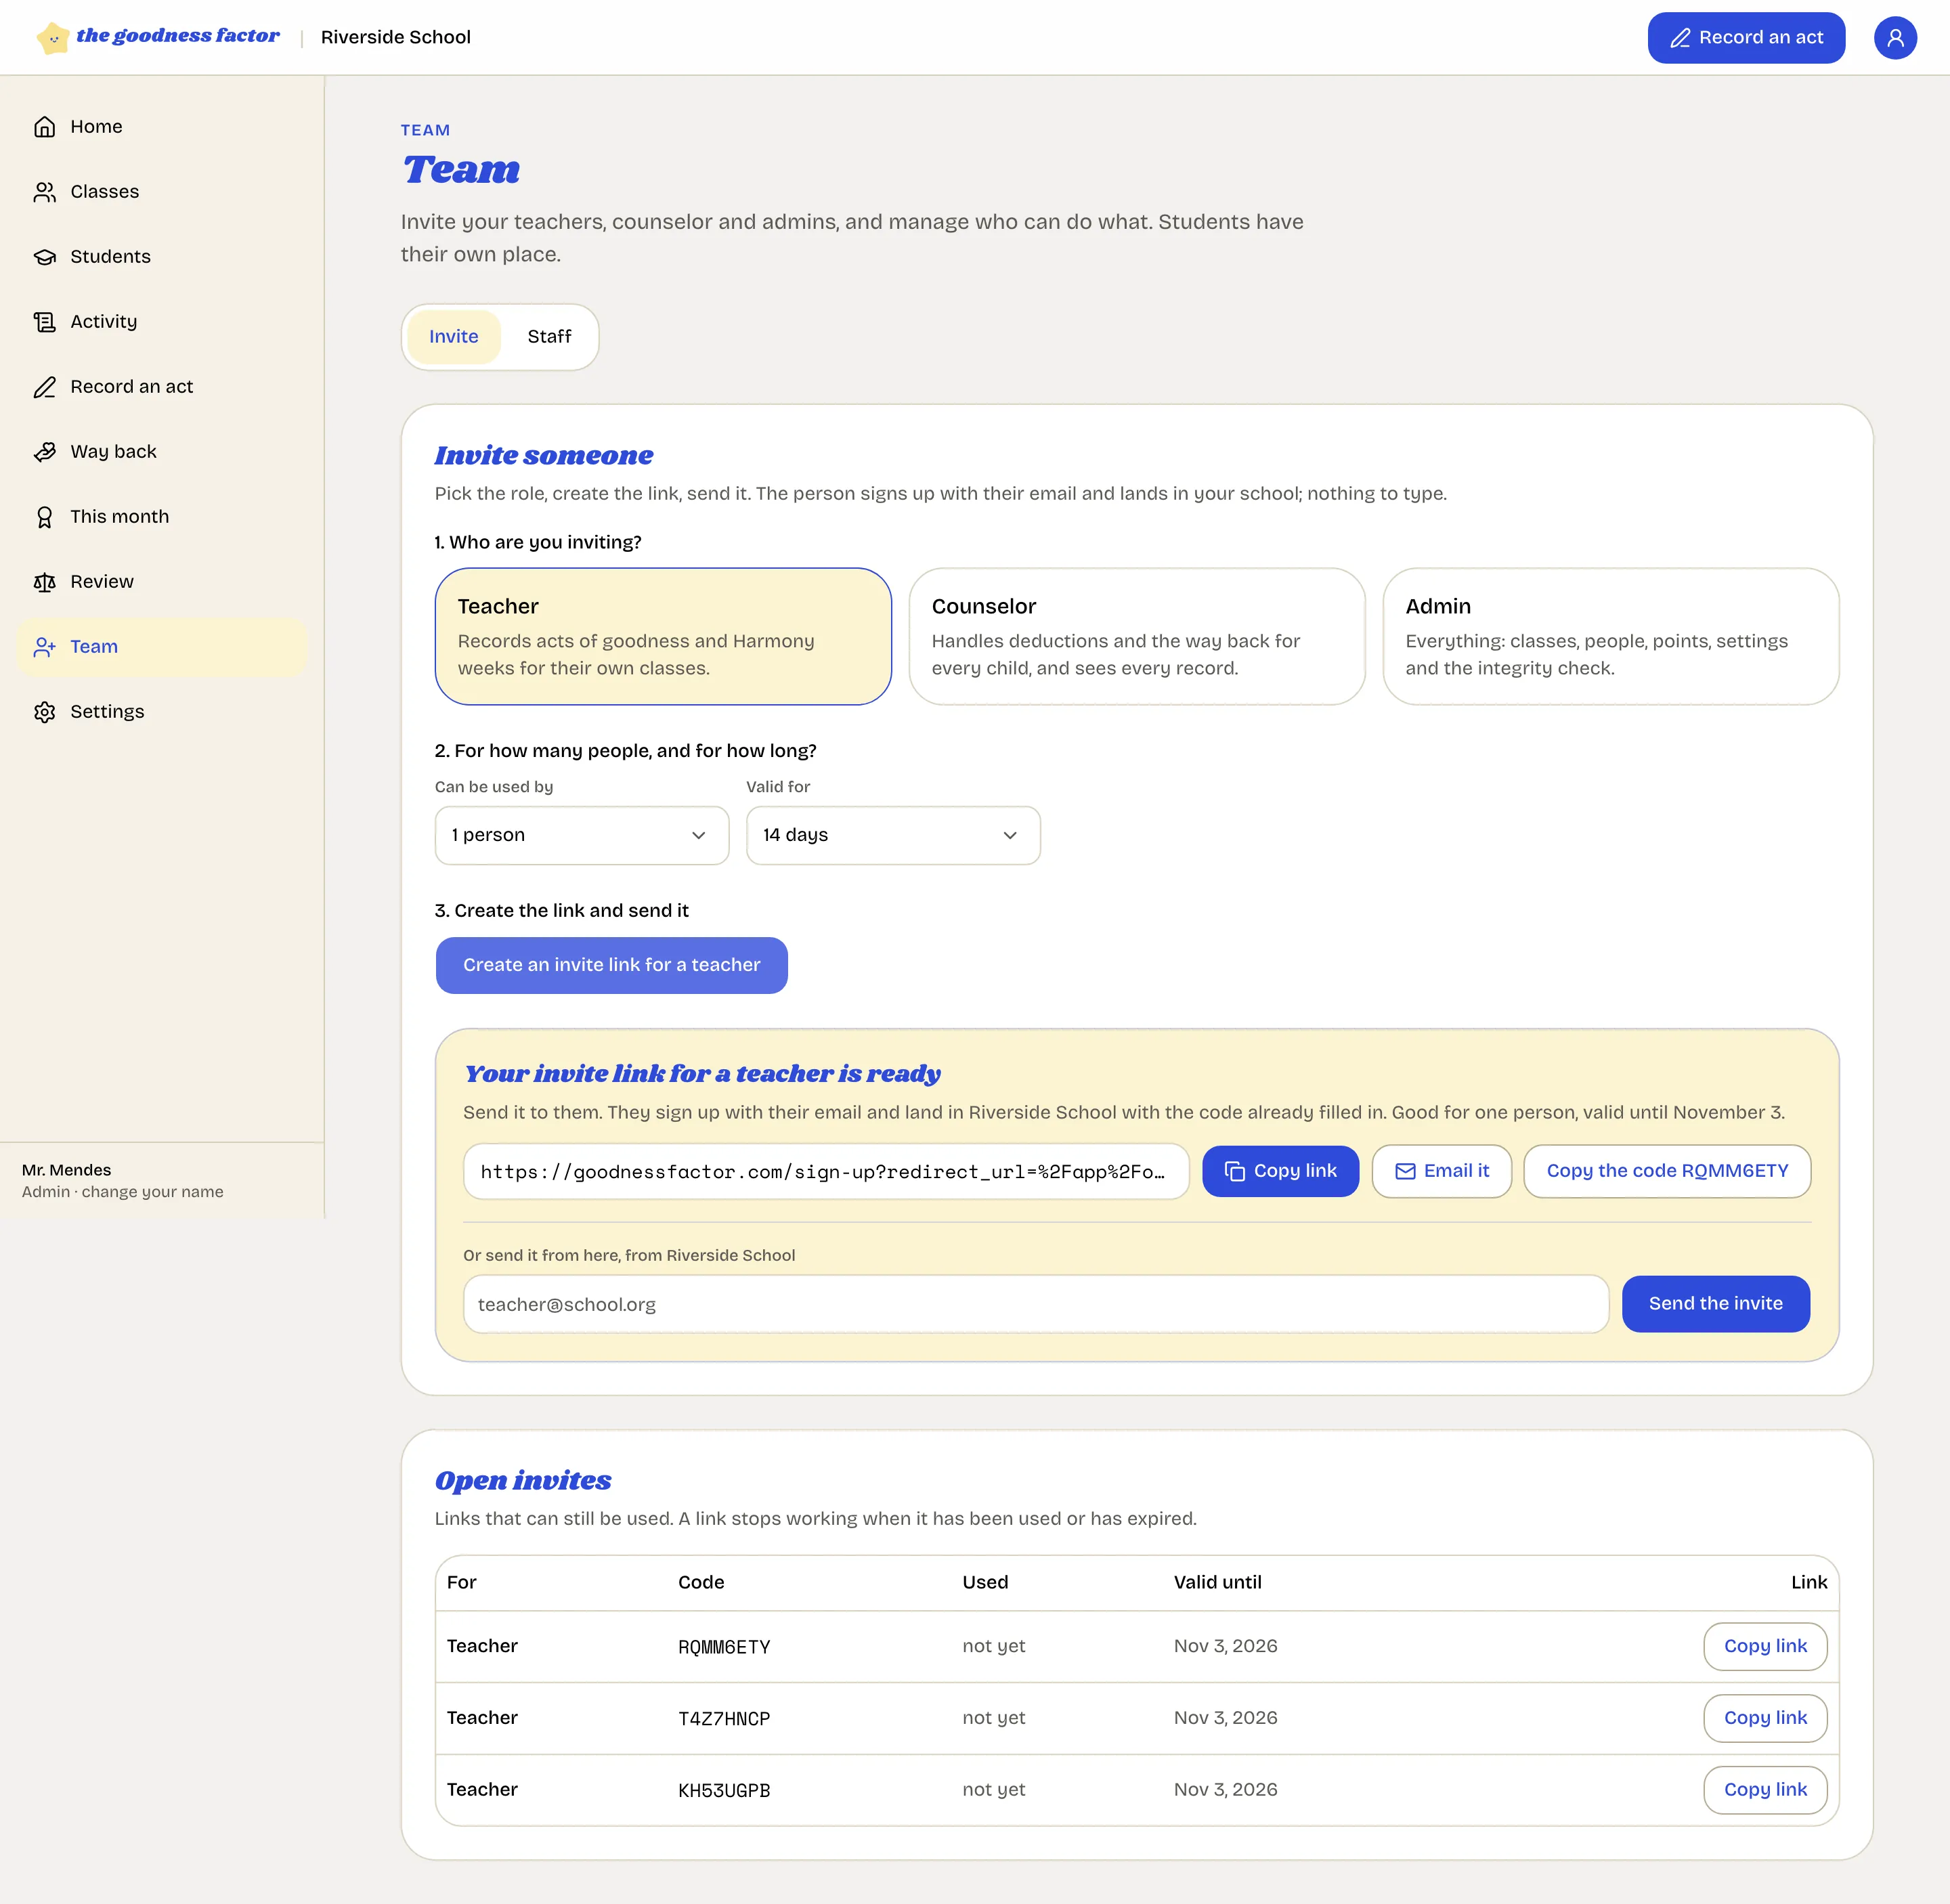
Task: Click Copy the code RQMM6ETY button
Action: pyautogui.click(x=1667, y=1171)
